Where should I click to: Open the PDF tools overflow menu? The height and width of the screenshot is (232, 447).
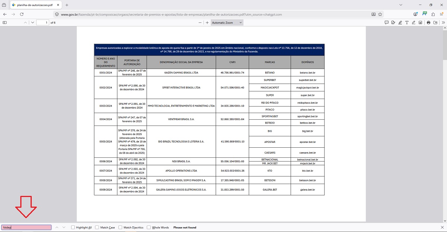click(x=443, y=22)
